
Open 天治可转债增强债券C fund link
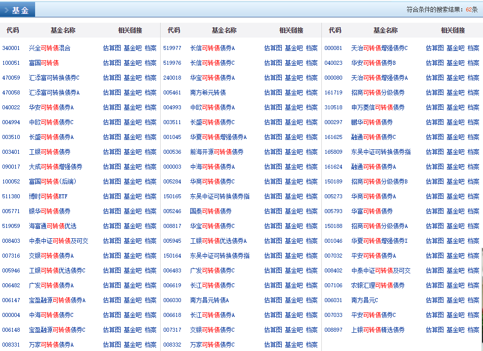pyautogui.click(x=380, y=48)
